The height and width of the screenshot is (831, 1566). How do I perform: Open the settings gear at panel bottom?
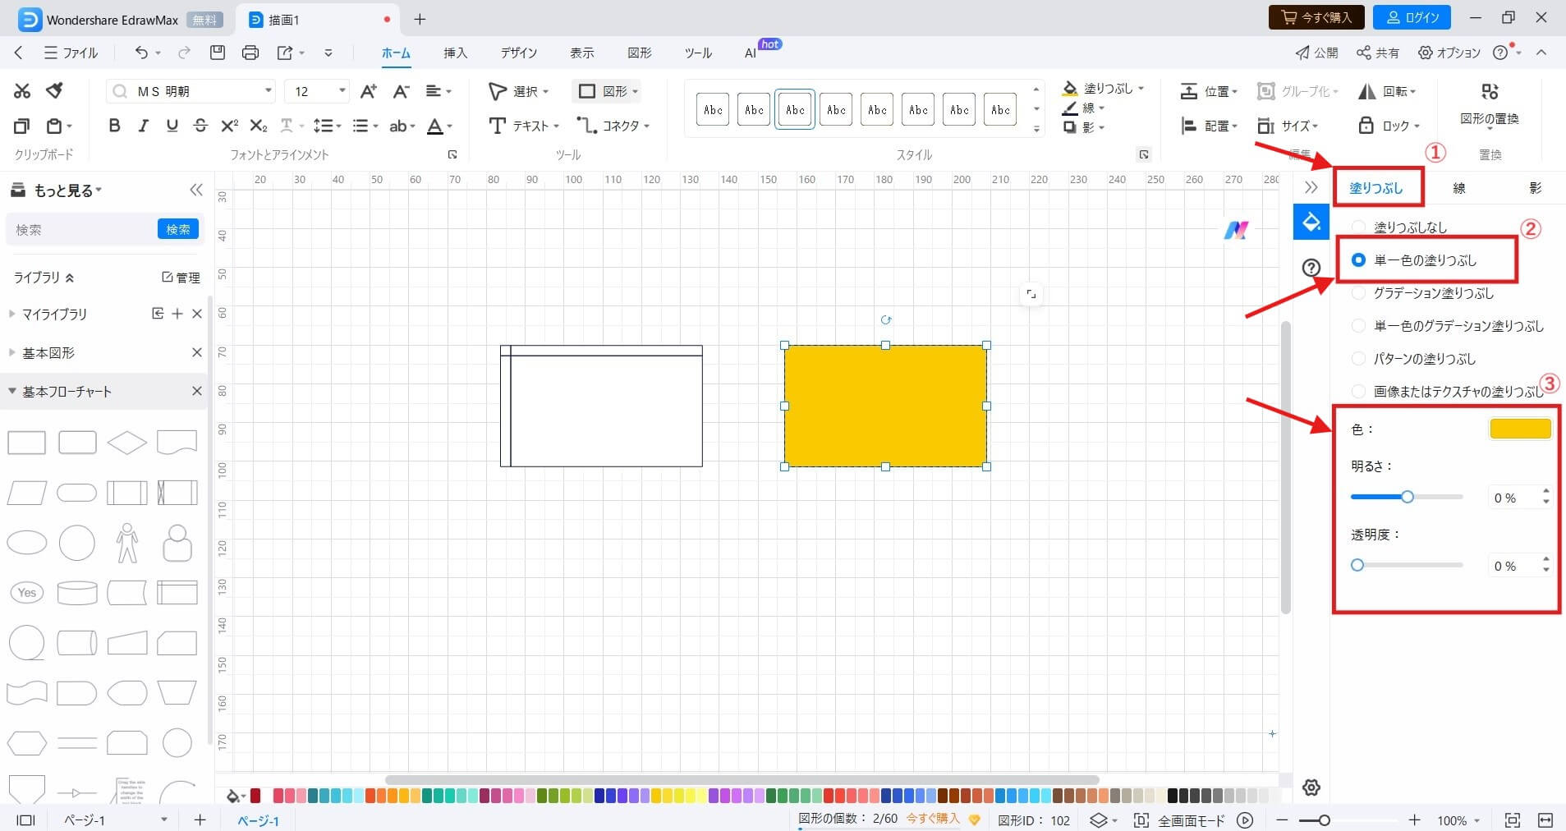(1311, 787)
